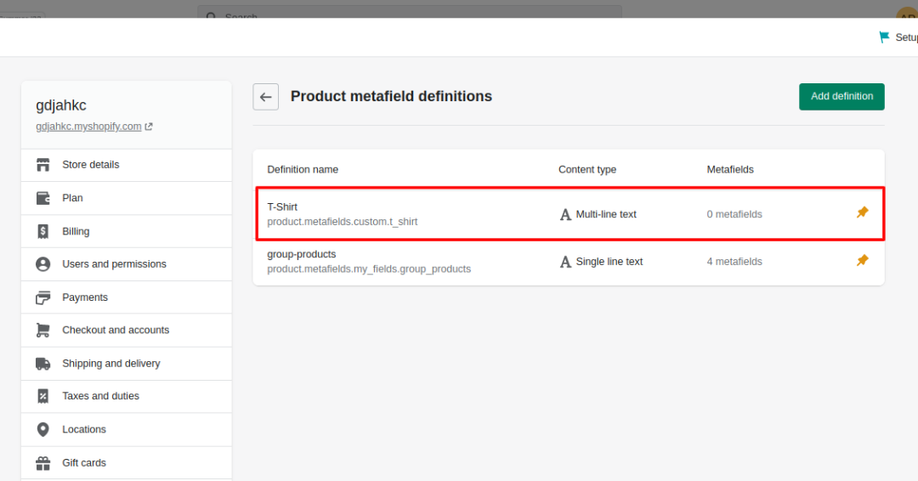Image resolution: width=918 pixels, height=481 pixels.
Task: Go back using the arrow button
Action: [x=266, y=97]
